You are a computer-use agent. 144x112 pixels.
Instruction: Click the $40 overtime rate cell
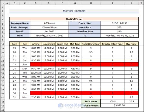(120, 31)
